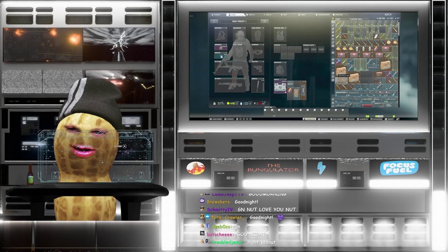Expand the Earpiece slot arrow
This screenshot has width=448, height=252.
click(226, 28)
